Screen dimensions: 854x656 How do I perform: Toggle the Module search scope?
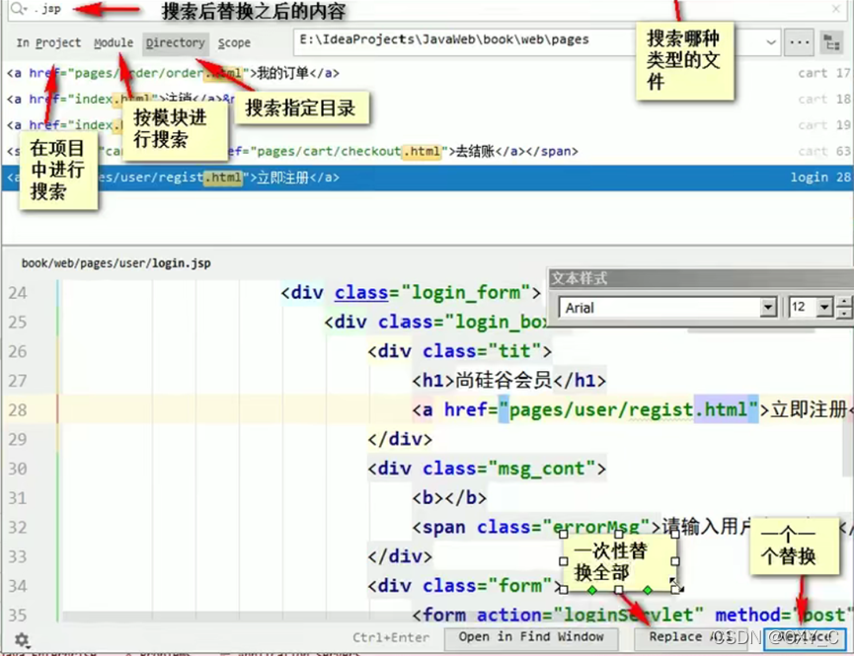tap(113, 43)
